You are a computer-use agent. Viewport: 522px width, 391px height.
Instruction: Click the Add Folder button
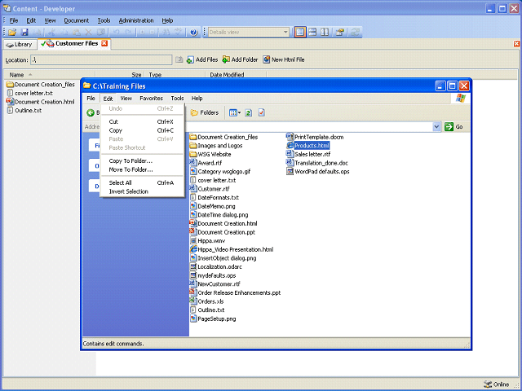coord(240,59)
